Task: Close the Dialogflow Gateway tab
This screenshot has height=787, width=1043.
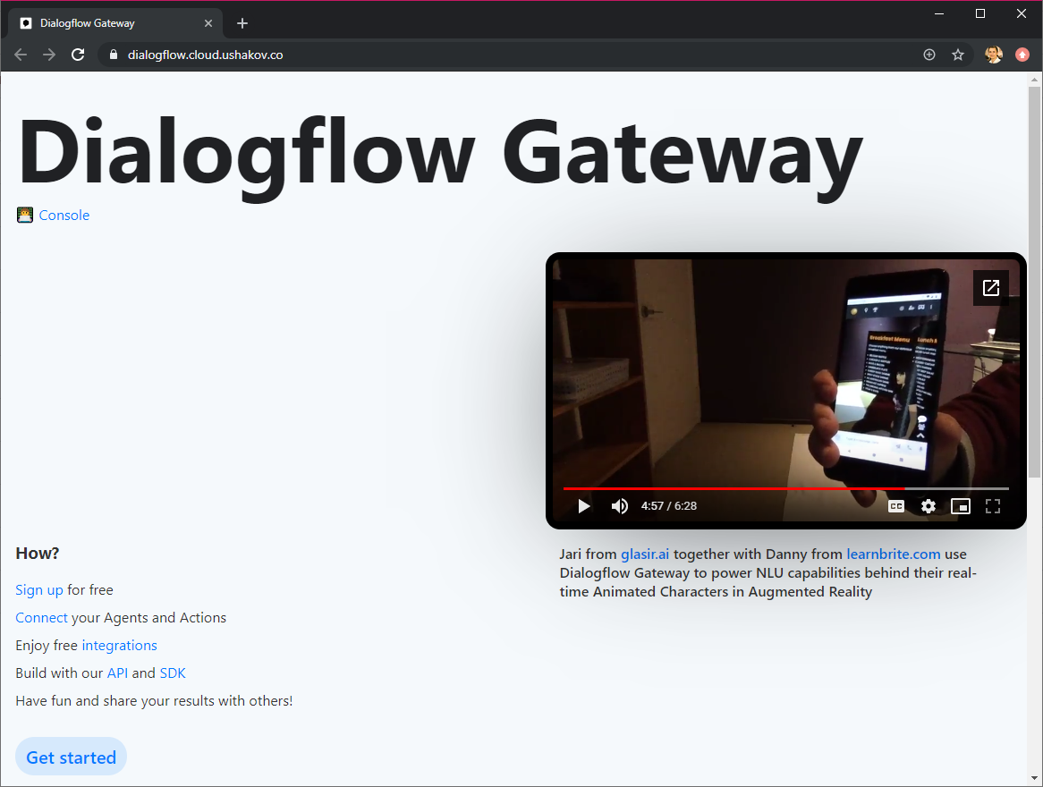Action: pos(208,23)
